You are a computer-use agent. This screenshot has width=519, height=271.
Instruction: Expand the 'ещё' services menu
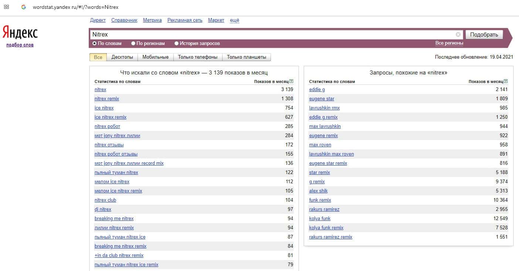[234, 20]
